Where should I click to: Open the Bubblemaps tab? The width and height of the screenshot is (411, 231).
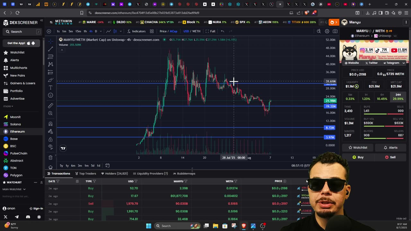pyautogui.click(x=184, y=174)
